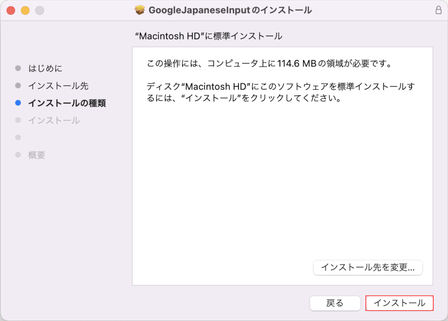This screenshot has height=321, width=448.
Task: Click the gray bullet beside インストール先
Action: point(18,85)
